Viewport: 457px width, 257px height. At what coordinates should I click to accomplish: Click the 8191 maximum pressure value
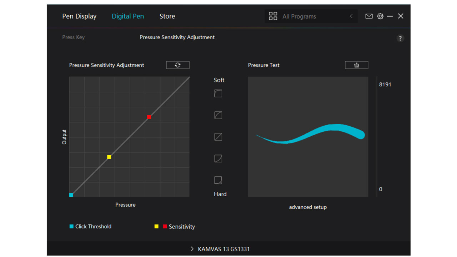(385, 85)
